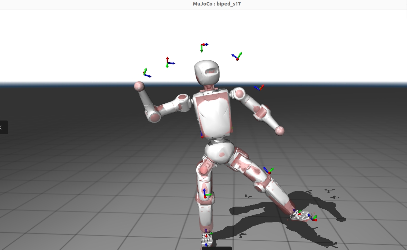Click the pink sphere hand on raised arm
The width and height of the screenshot is (407, 250).
(x=139, y=86)
